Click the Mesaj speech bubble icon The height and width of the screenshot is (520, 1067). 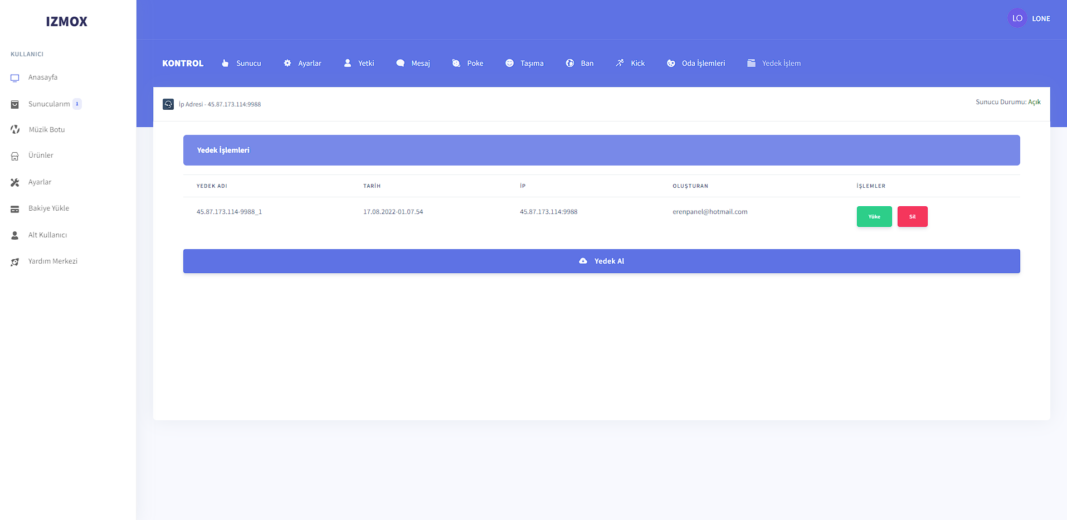point(400,64)
